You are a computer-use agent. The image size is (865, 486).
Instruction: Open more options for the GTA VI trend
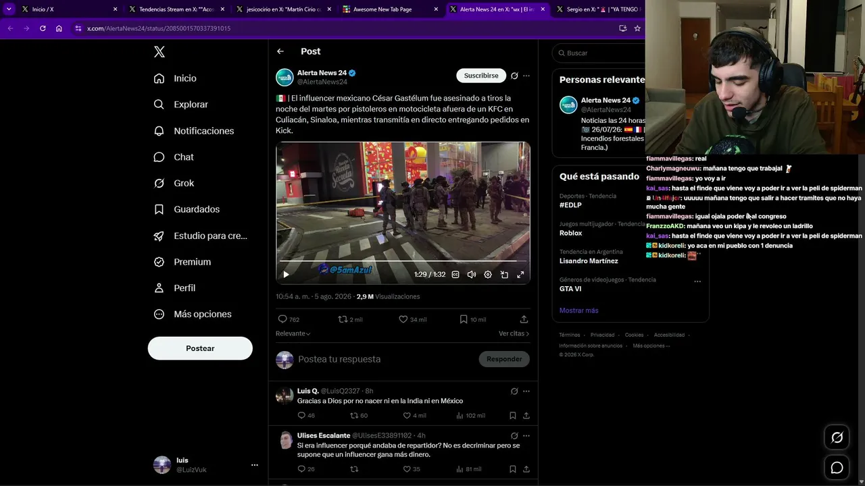click(697, 281)
